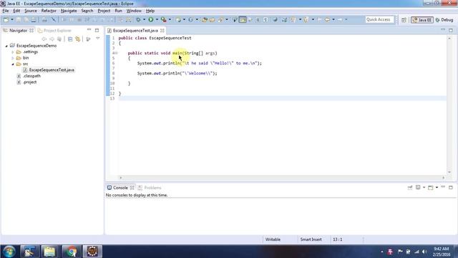Minimize the Navigator panel
The width and height of the screenshot is (458, 258).
(89, 30)
